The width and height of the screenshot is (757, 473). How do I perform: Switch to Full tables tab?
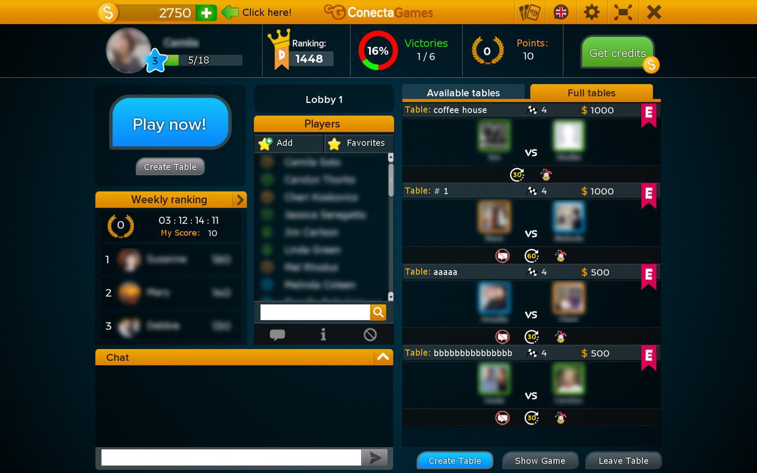pyautogui.click(x=591, y=93)
